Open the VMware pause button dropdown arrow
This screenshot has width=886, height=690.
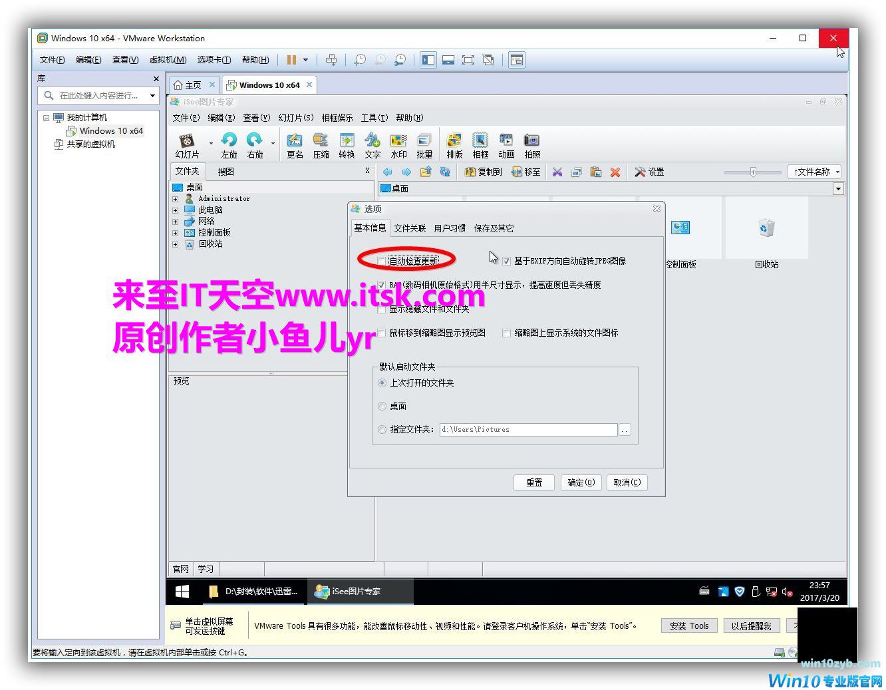tap(306, 60)
